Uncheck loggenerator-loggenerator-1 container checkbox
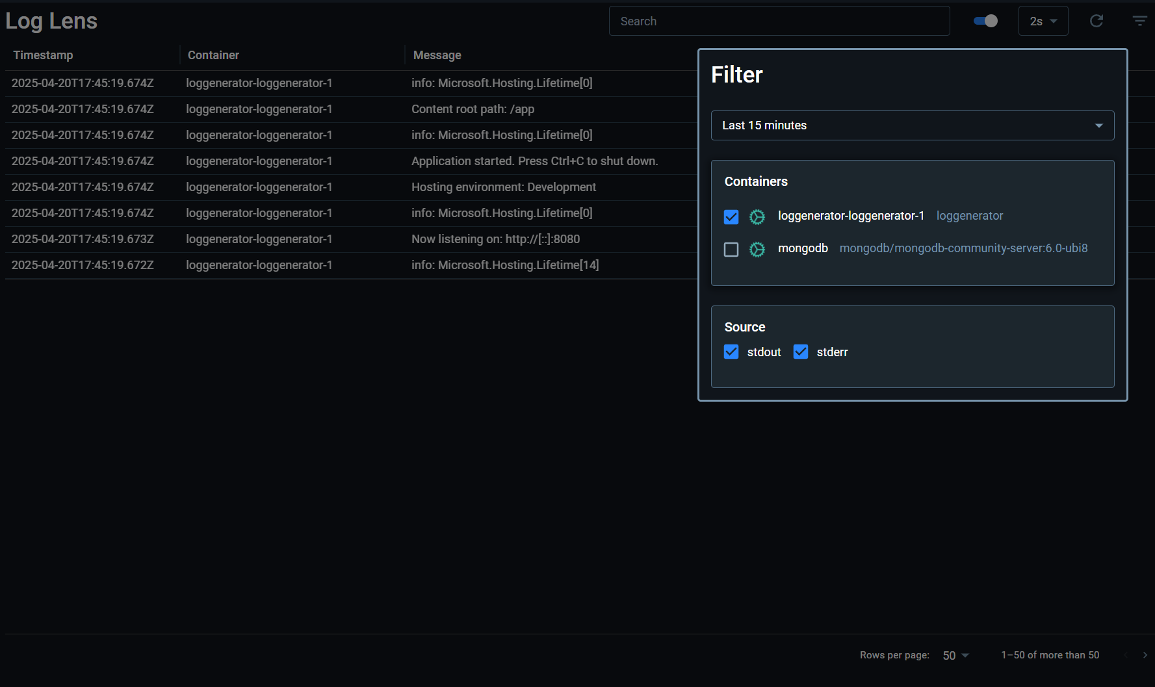Viewport: 1155px width, 687px height. coord(731,216)
